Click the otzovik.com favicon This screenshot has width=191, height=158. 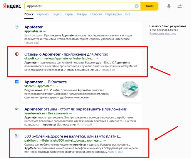[17, 54]
